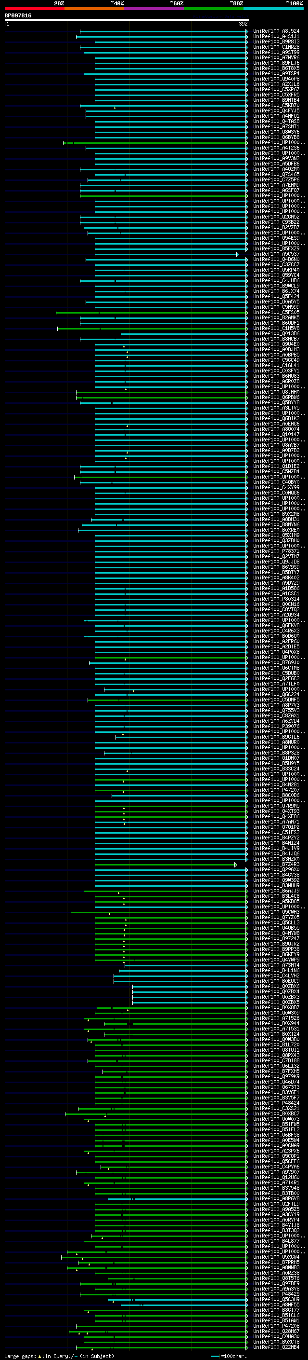The height and width of the screenshot is (1360, 308).
Task: Select the UniRef100_B9MTB4 label
Action: pyautogui.click(x=276, y=100)
